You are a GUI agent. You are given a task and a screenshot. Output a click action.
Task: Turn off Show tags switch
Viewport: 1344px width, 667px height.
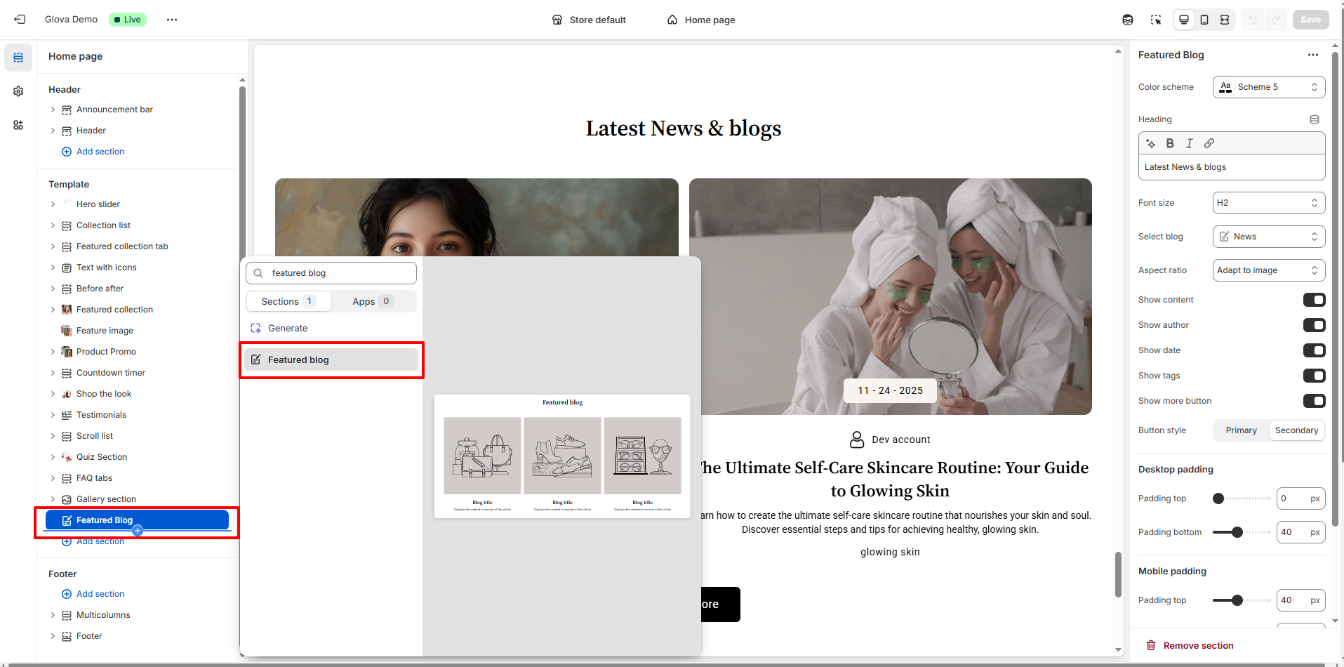pos(1314,376)
